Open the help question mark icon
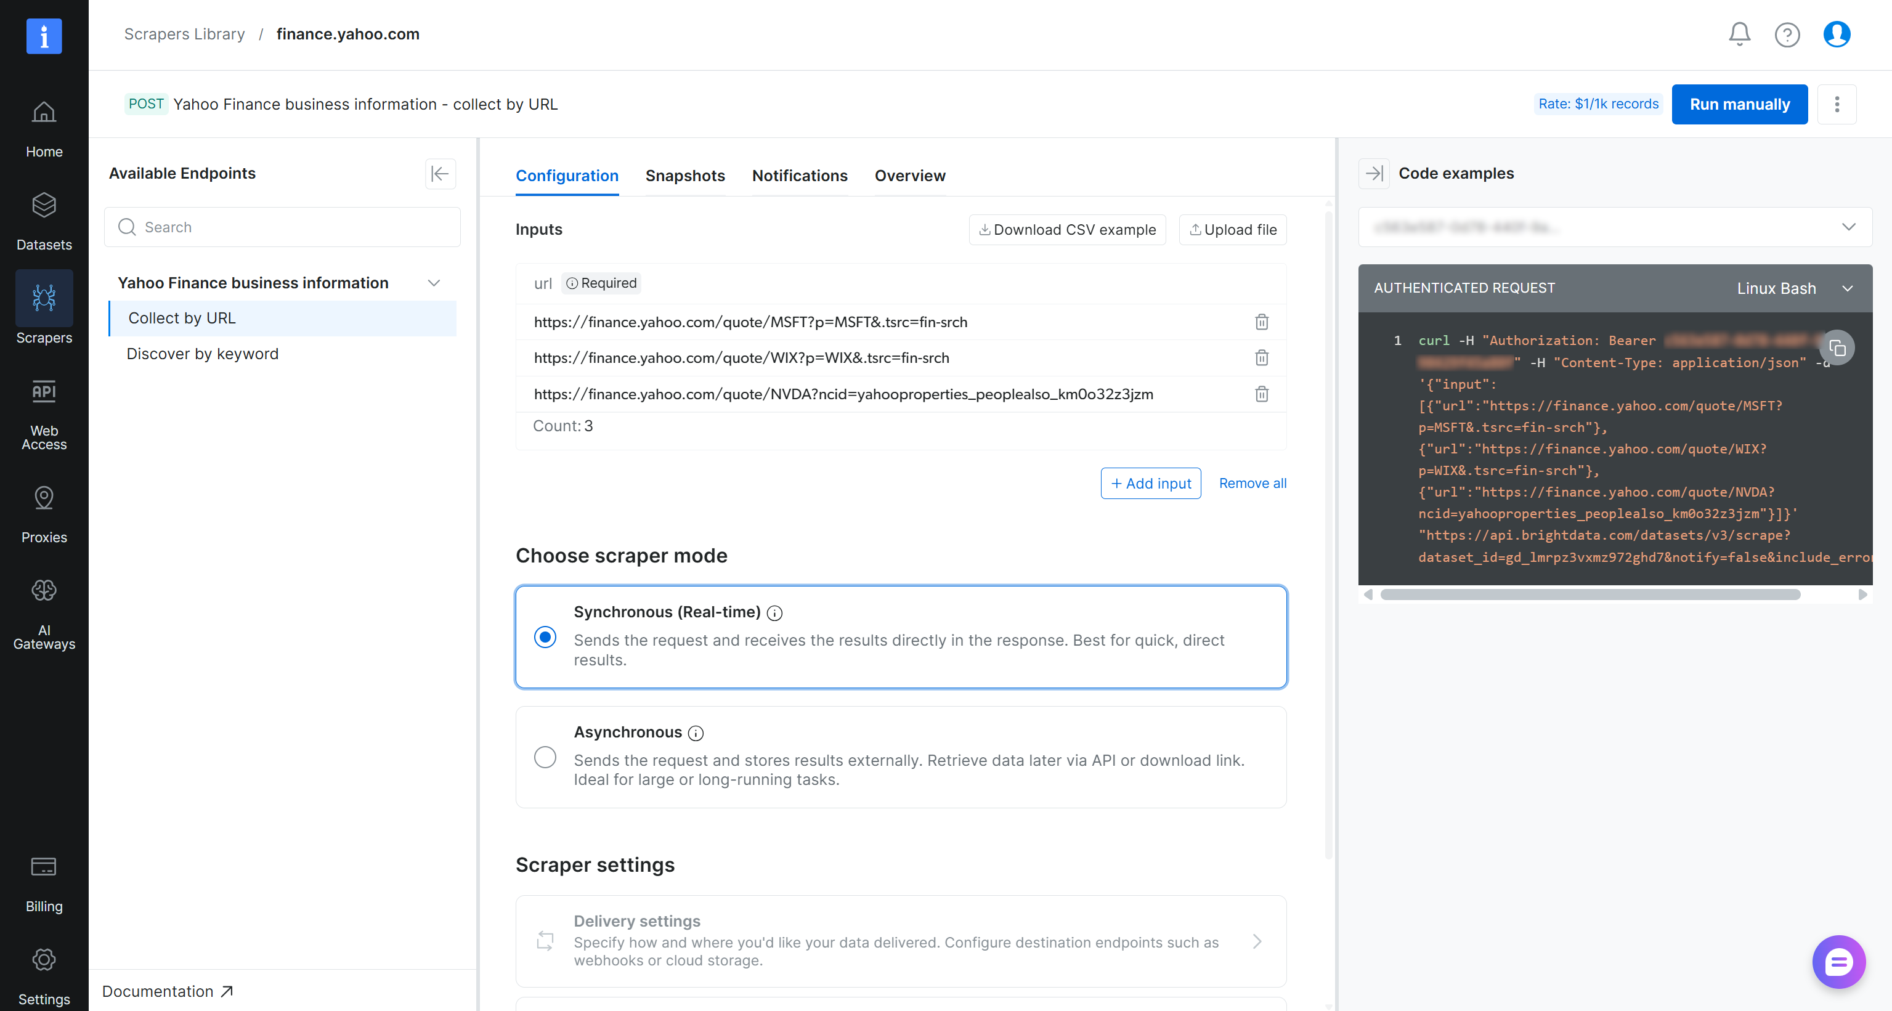Image resolution: width=1892 pixels, height=1011 pixels. 1787,35
